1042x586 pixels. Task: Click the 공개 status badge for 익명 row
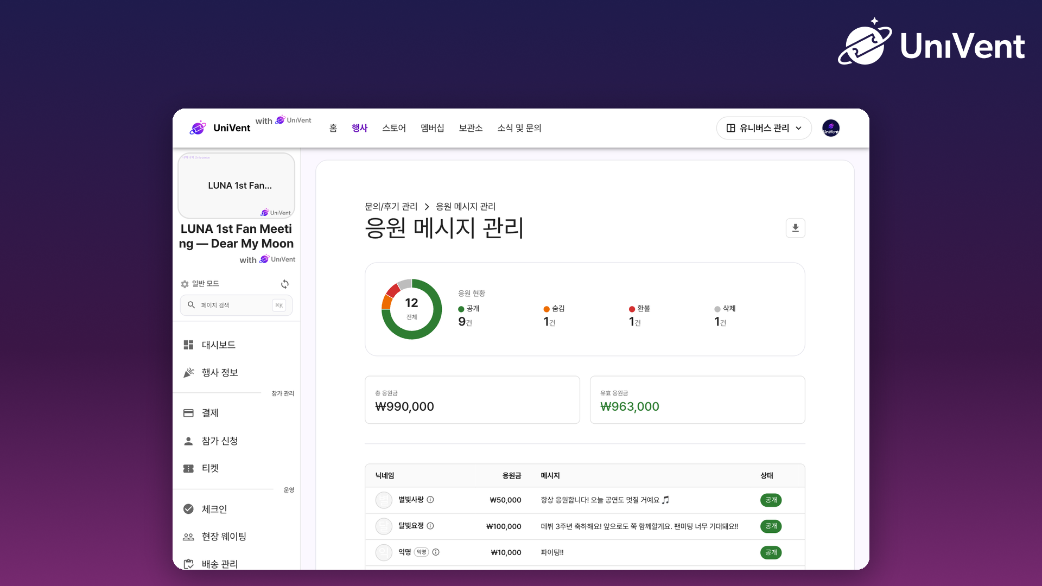(x=771, y=552)
